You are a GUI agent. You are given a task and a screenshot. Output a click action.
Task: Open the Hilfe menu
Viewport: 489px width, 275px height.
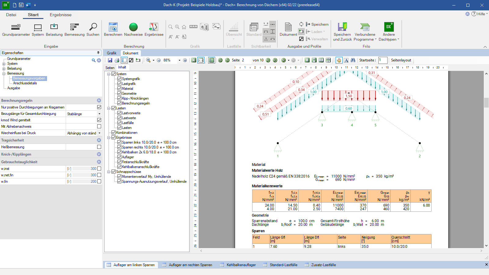click(480, 14)
